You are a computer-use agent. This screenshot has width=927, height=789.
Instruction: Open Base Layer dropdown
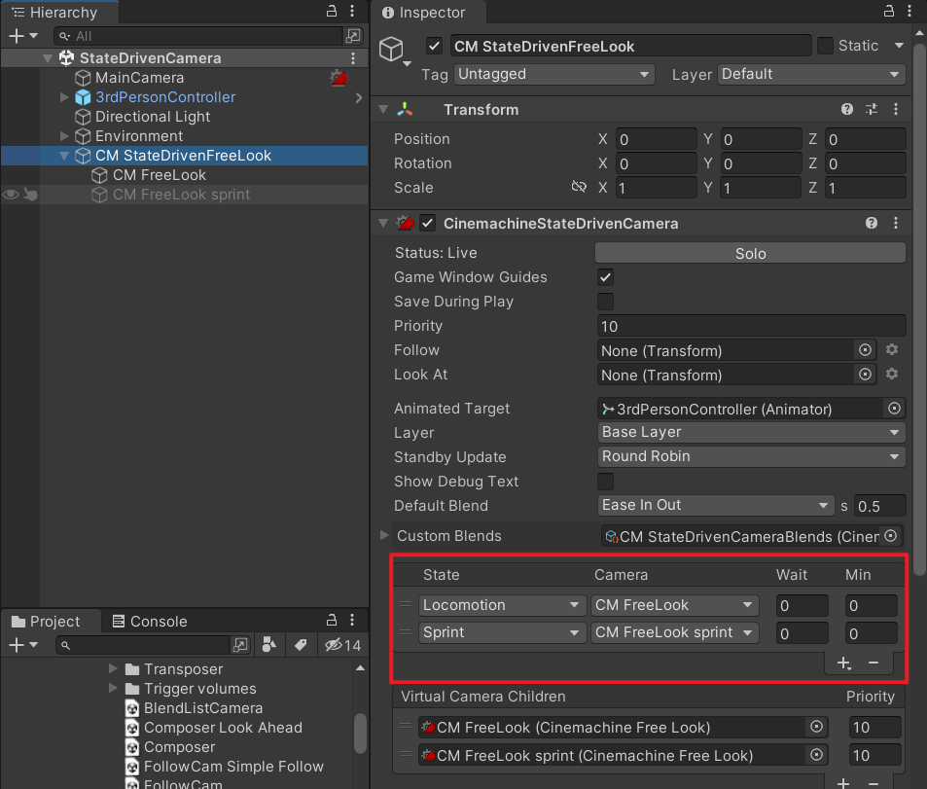pyautogui.click(x=751, y=432)
